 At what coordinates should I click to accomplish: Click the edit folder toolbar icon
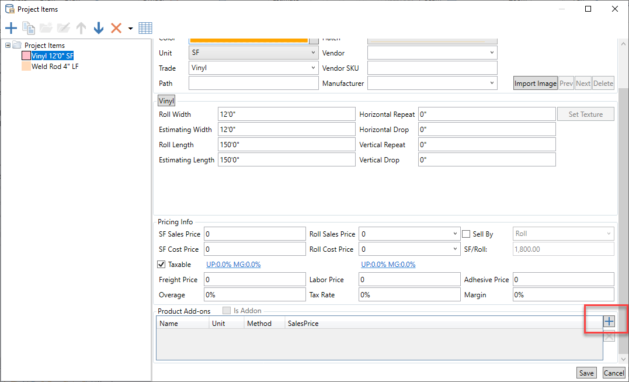tap(64, 28)
